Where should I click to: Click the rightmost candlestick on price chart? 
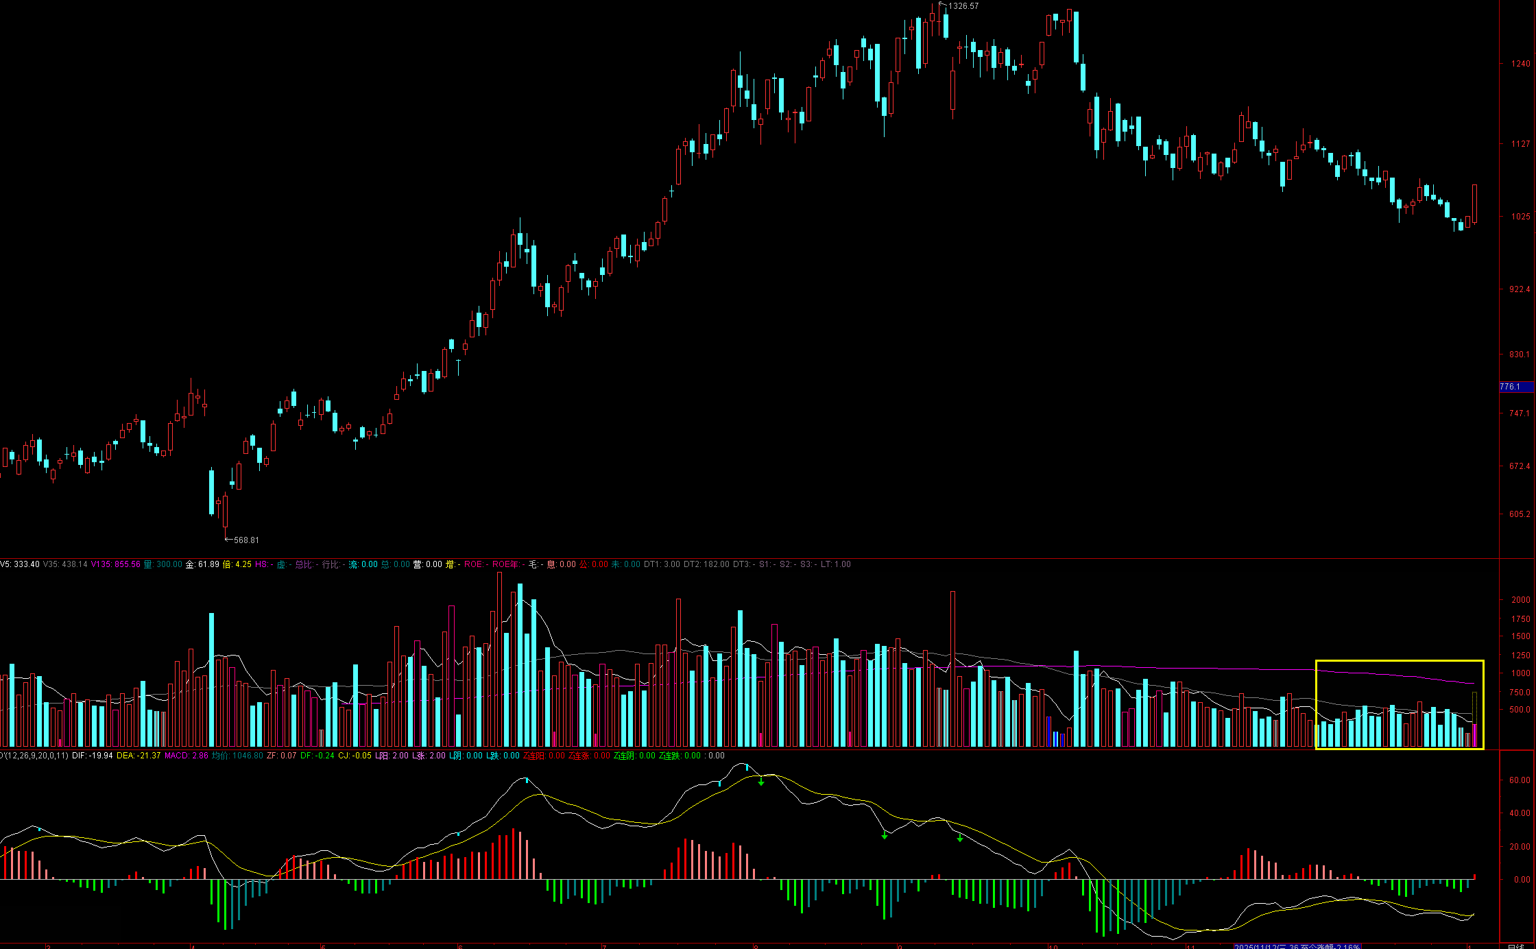click(1474, 204)
